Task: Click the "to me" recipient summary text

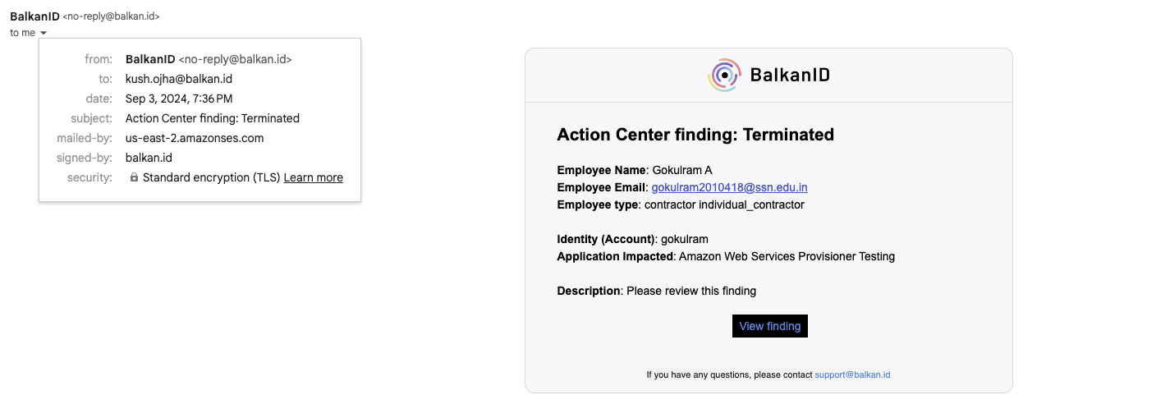Action: [x=22, y=33]
